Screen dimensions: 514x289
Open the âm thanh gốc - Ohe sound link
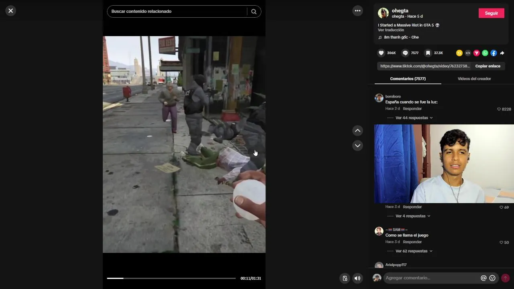[x=401, y=37]
